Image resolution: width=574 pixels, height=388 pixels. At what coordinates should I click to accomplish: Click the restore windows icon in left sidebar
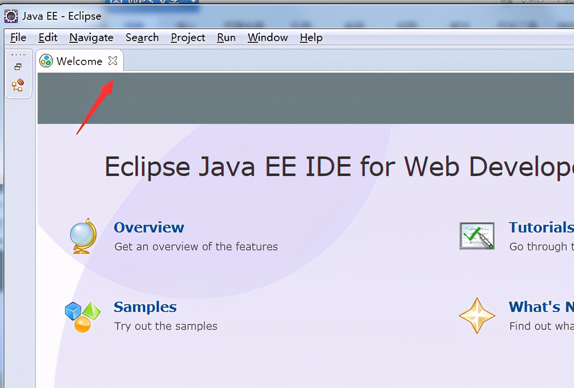(x=18, y=66)
